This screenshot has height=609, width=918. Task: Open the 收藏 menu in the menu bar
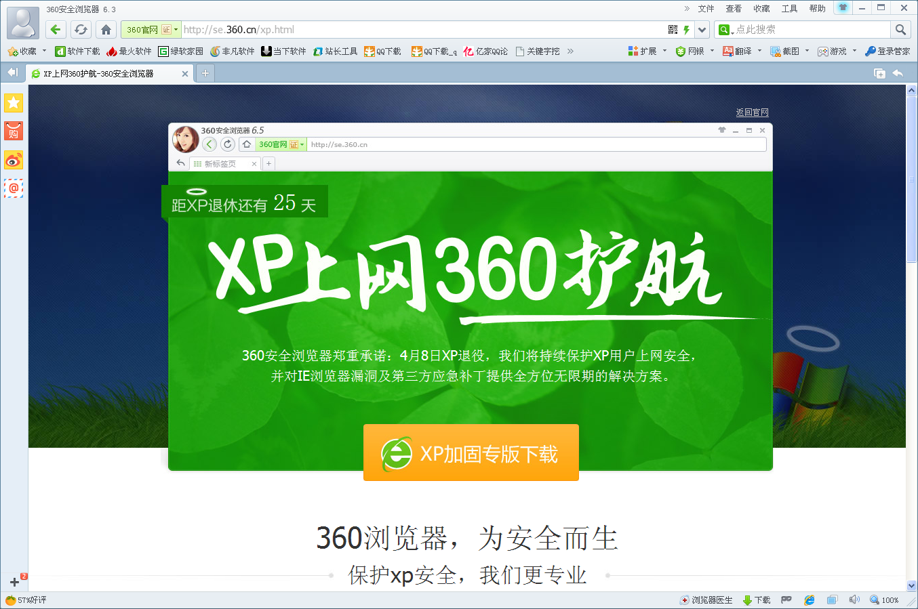click(761, 9)
